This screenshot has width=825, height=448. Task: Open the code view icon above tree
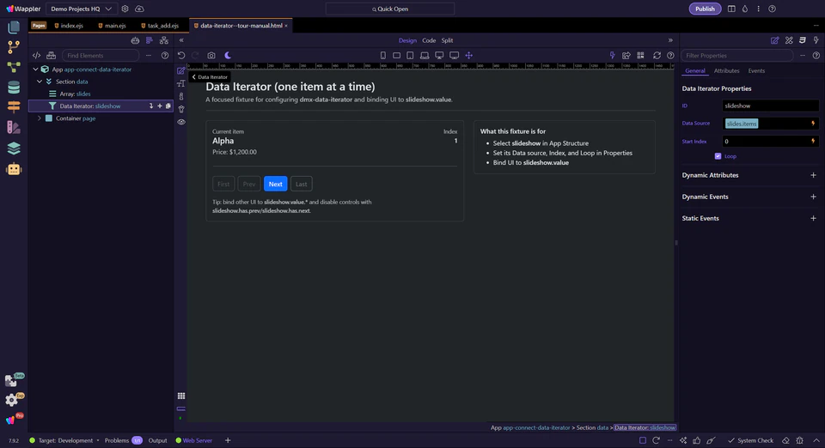pos(36,55)
